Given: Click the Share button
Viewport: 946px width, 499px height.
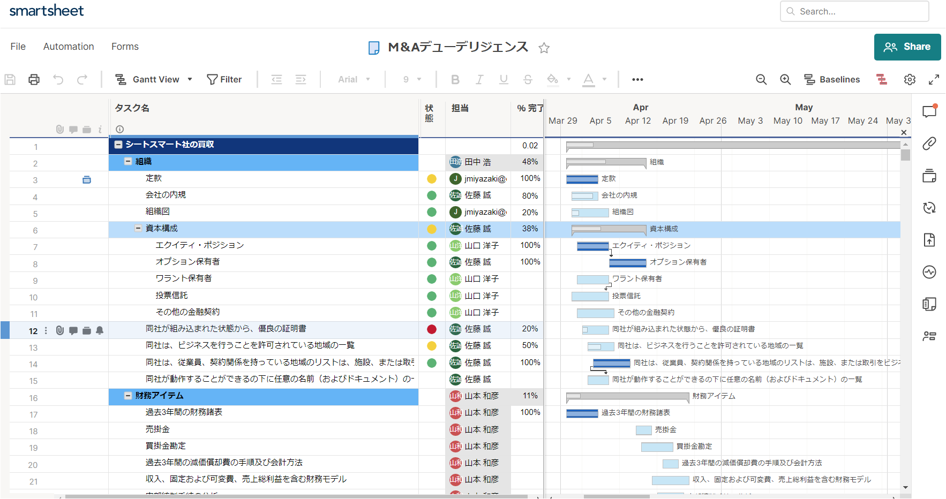Looking at the screenshot, I should coord(907,47).
